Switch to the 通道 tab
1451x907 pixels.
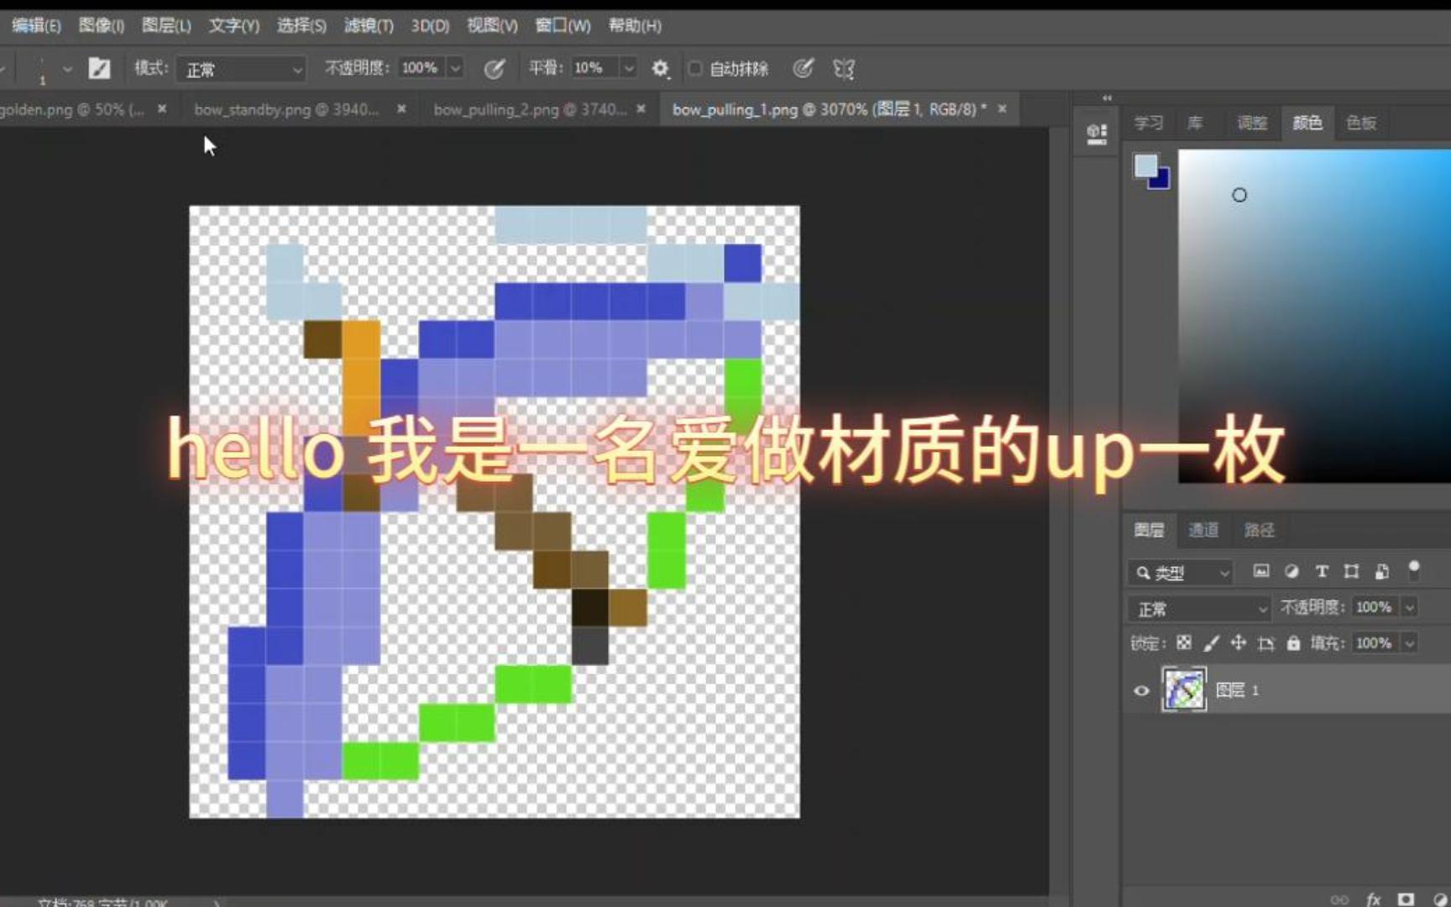point(1203,530)
